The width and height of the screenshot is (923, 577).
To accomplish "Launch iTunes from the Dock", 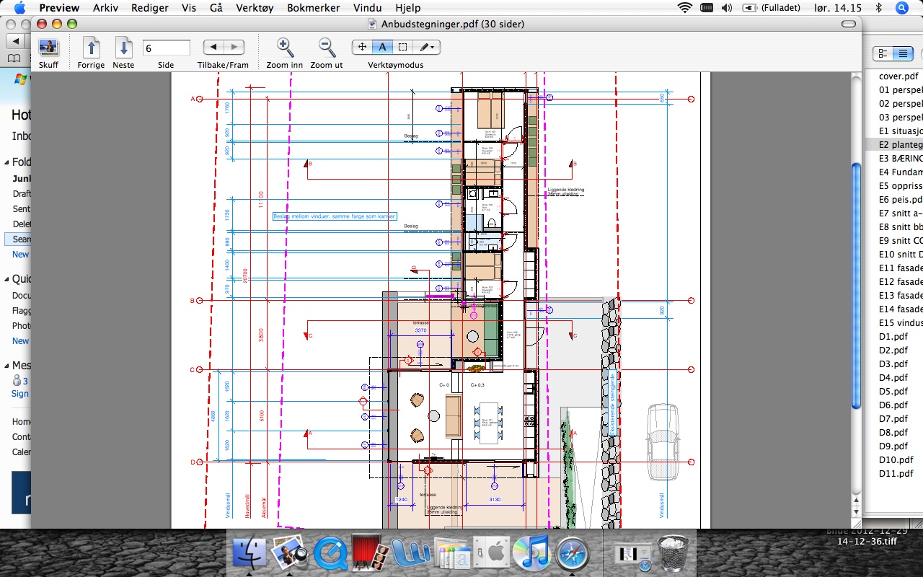I will (531, 553).
